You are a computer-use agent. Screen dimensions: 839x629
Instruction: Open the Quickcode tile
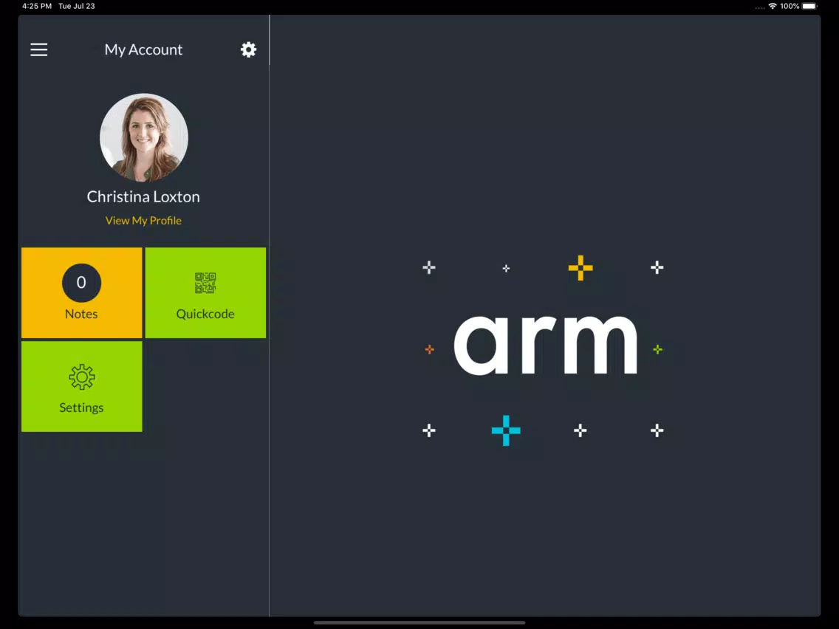point(205,292)
